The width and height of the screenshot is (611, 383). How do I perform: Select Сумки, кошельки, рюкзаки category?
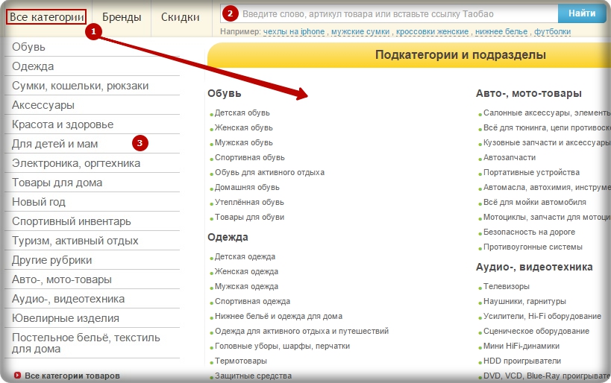[x=81, y=86]
